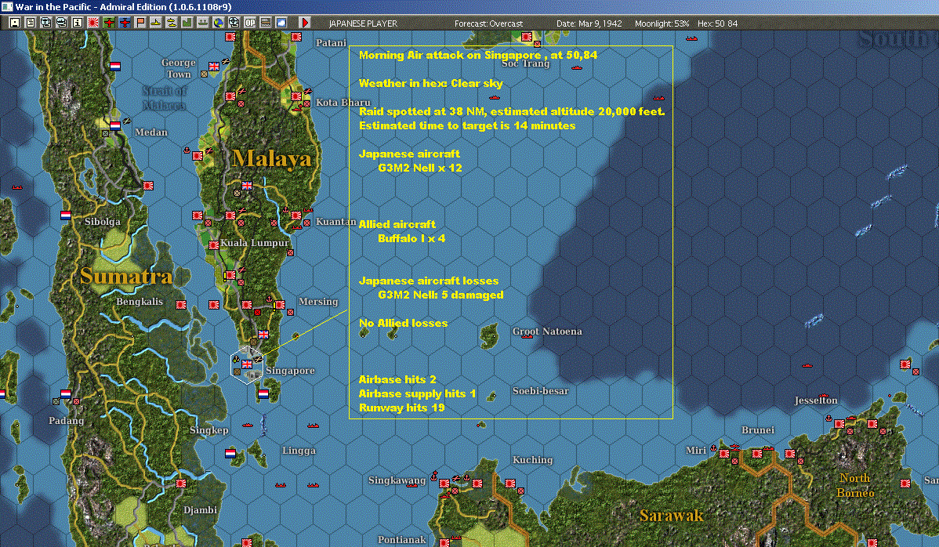Click the globe toolbar icon
The image size is (939, 547).
[x=219, y=23]
